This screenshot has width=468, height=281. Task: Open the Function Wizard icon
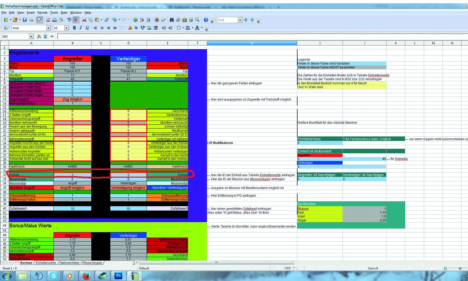[39, 37]
